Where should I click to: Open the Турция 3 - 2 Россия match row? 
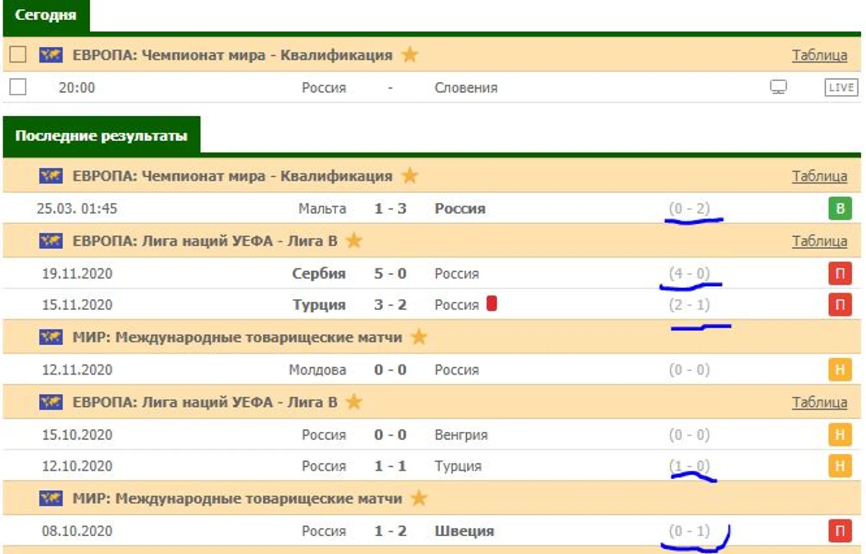(390, 305)
